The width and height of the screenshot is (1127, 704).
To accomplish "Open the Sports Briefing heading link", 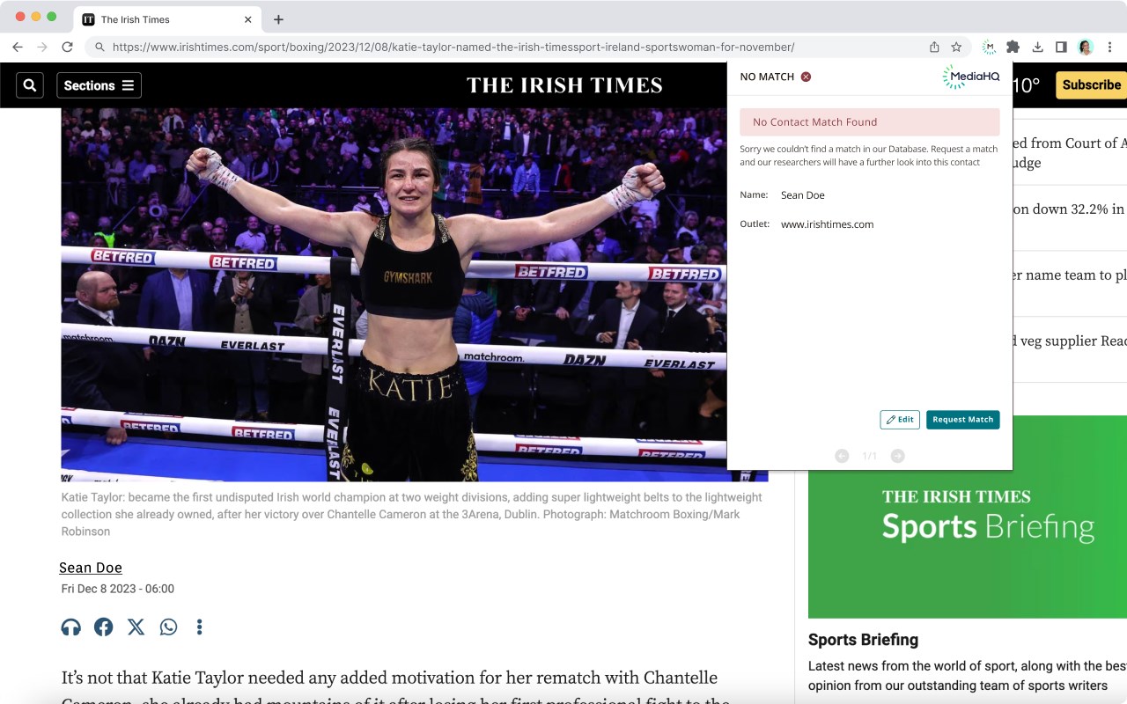I will 863,640.
